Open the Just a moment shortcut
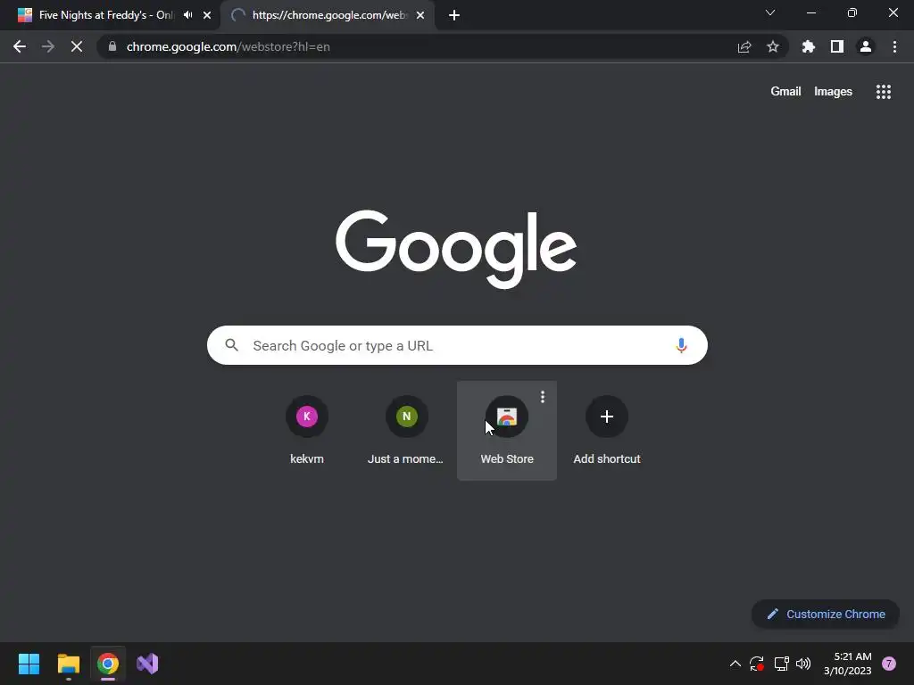 click(x=407, y=431)
